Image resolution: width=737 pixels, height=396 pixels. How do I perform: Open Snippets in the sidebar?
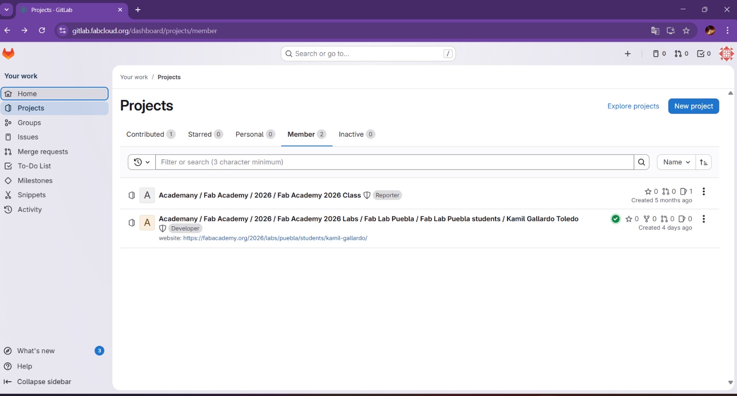pos(54,195)
